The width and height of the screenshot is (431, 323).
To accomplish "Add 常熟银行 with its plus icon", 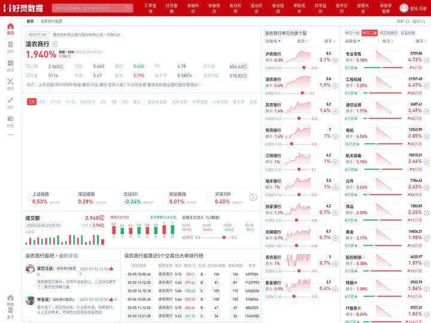I will 335,136.
